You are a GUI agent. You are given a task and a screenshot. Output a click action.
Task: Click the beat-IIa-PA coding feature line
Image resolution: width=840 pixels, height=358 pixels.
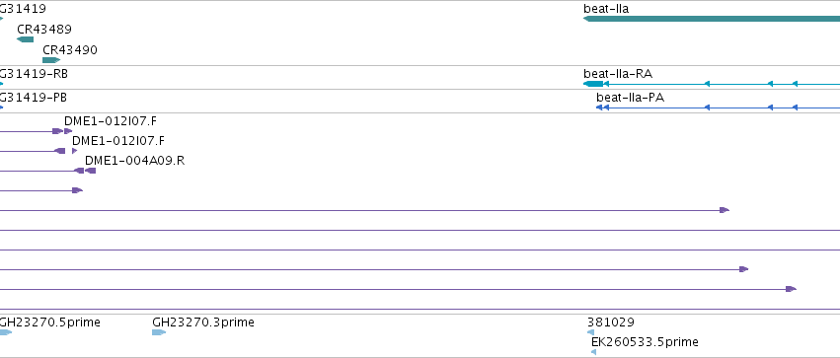pyautogui.click(x=718, y=107)
